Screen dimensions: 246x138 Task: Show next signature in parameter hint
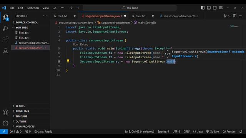tap(168, 57)
